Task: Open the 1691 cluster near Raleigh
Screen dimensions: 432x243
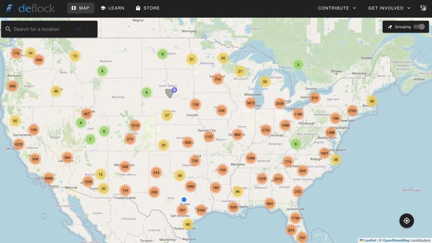Action: pos(325,153)
